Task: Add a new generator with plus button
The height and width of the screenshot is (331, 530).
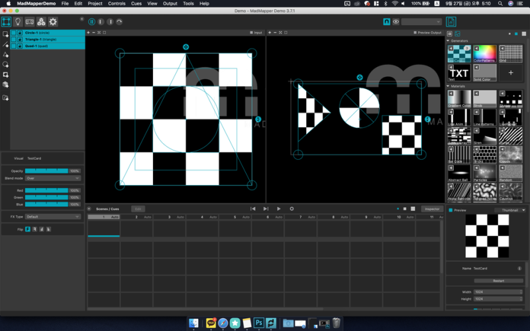Action: 510,72
